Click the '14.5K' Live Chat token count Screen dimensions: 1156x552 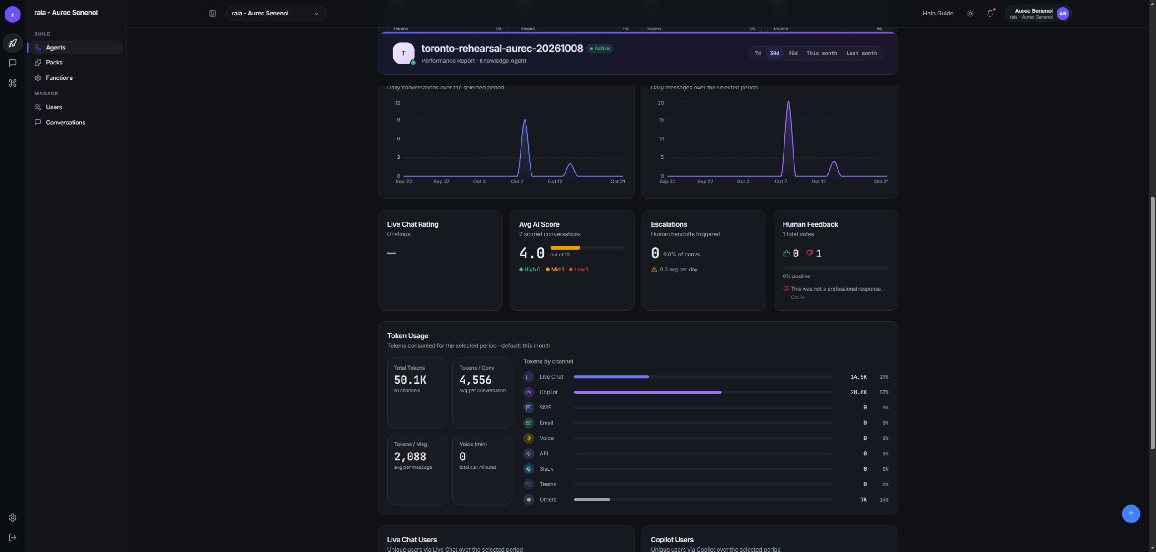[x=858, y=377]
